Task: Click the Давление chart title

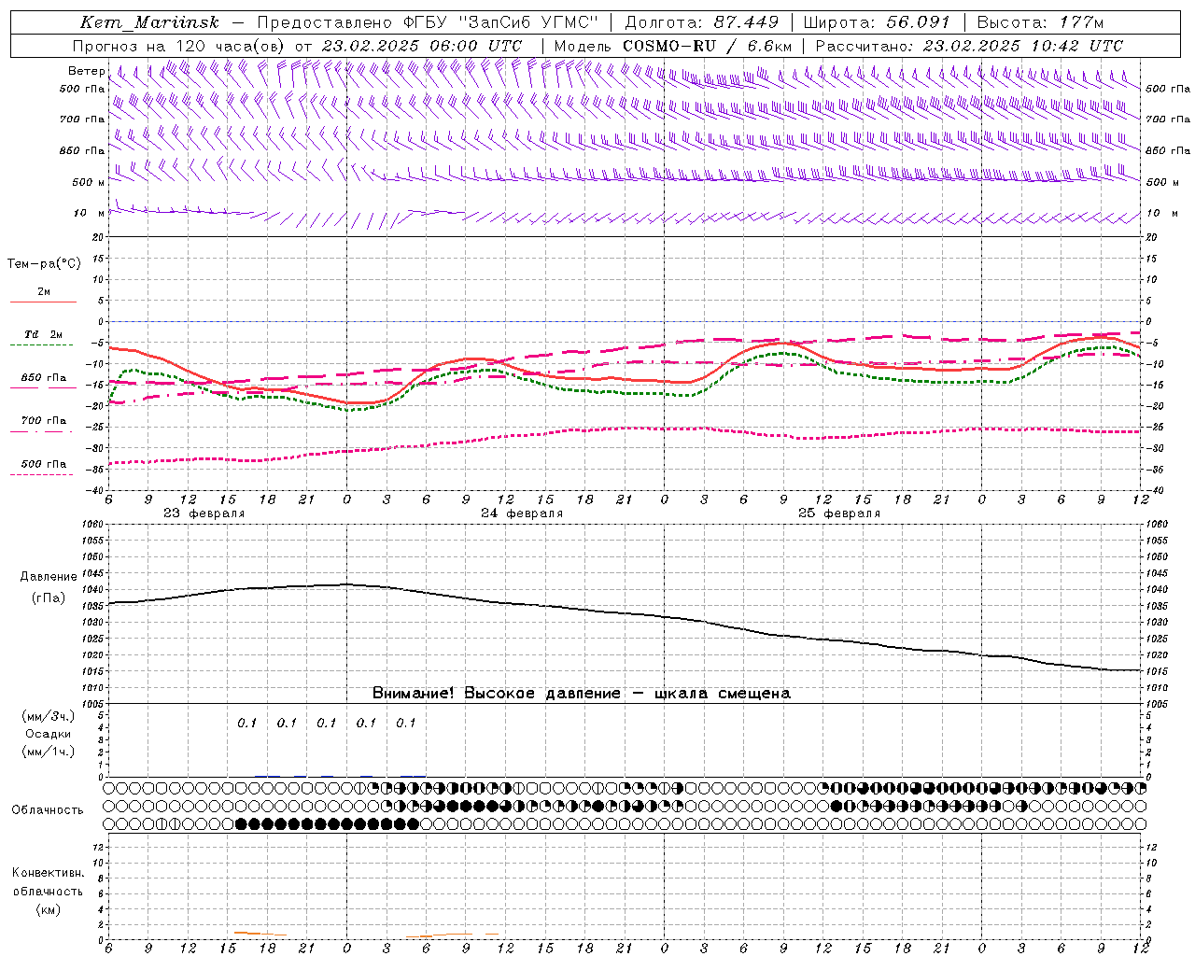Action: [49, 577]
